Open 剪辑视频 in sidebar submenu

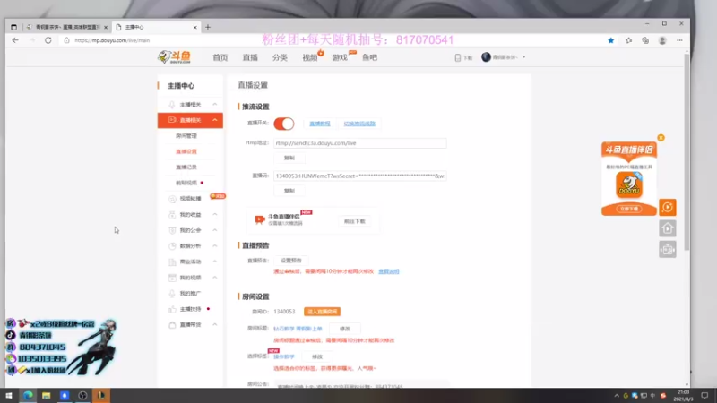point(186,183)
